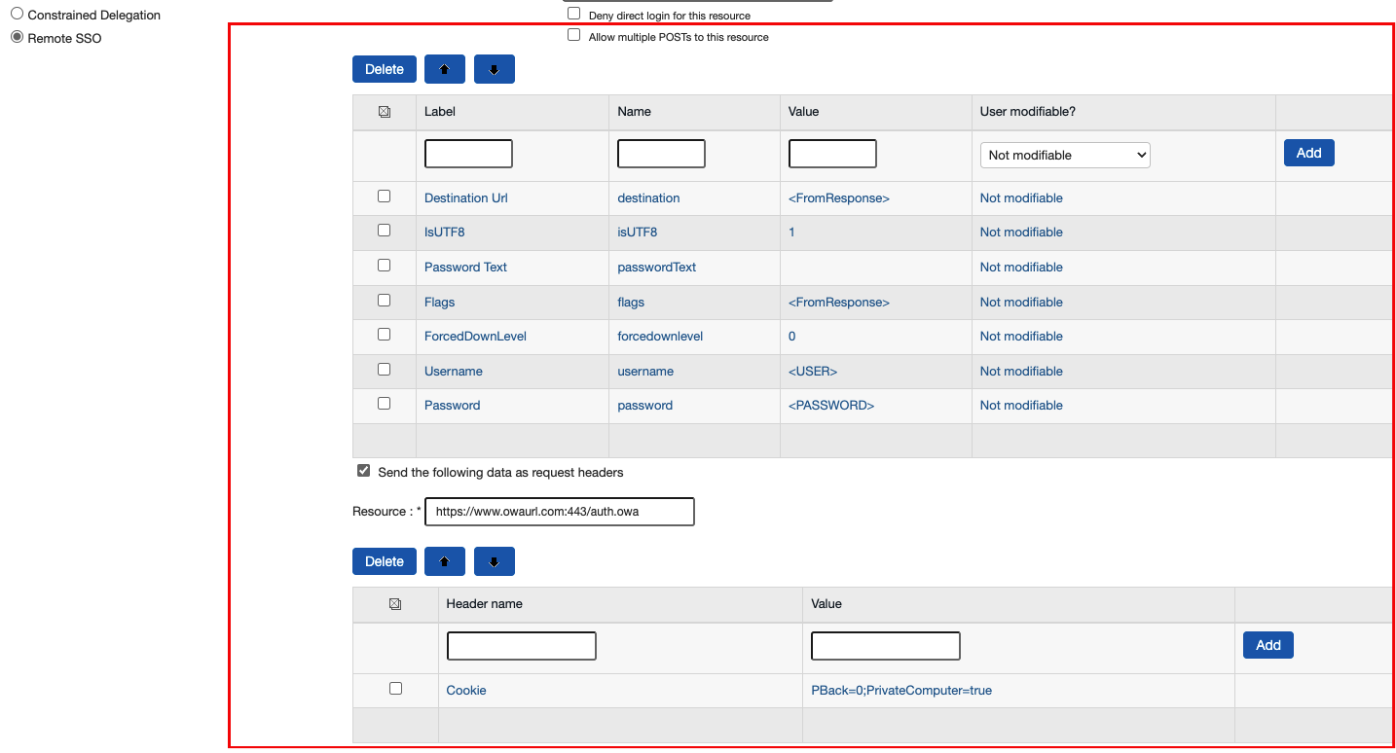This screenshot has height=753, width=1396.
Task: Move selected form parameter down using arrow icon
Action: pos(494,68)
